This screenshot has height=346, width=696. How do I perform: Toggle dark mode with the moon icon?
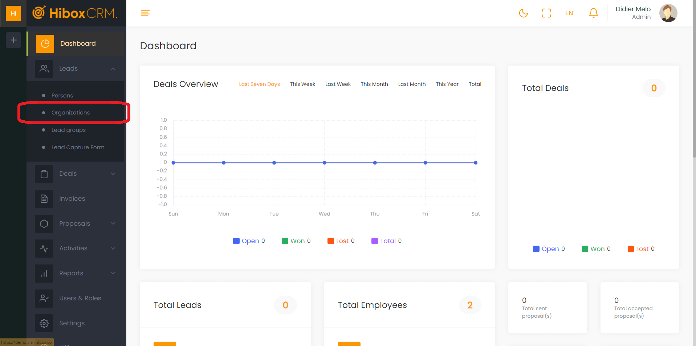(523, 13)
